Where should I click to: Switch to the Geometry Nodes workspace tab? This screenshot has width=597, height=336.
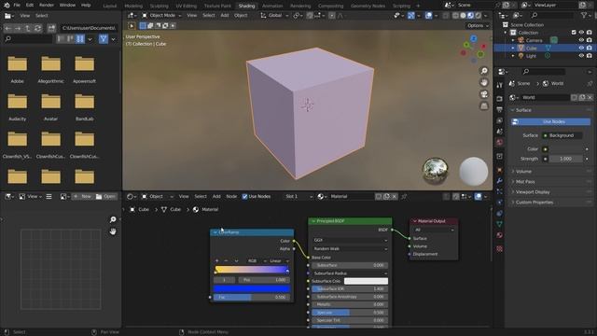click(x=368, y=6)
